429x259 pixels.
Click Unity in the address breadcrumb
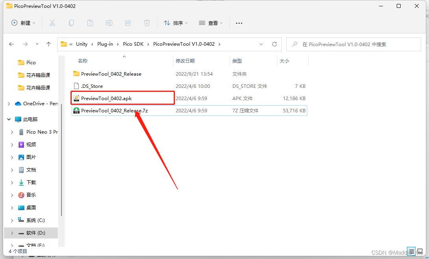[82, 44]
